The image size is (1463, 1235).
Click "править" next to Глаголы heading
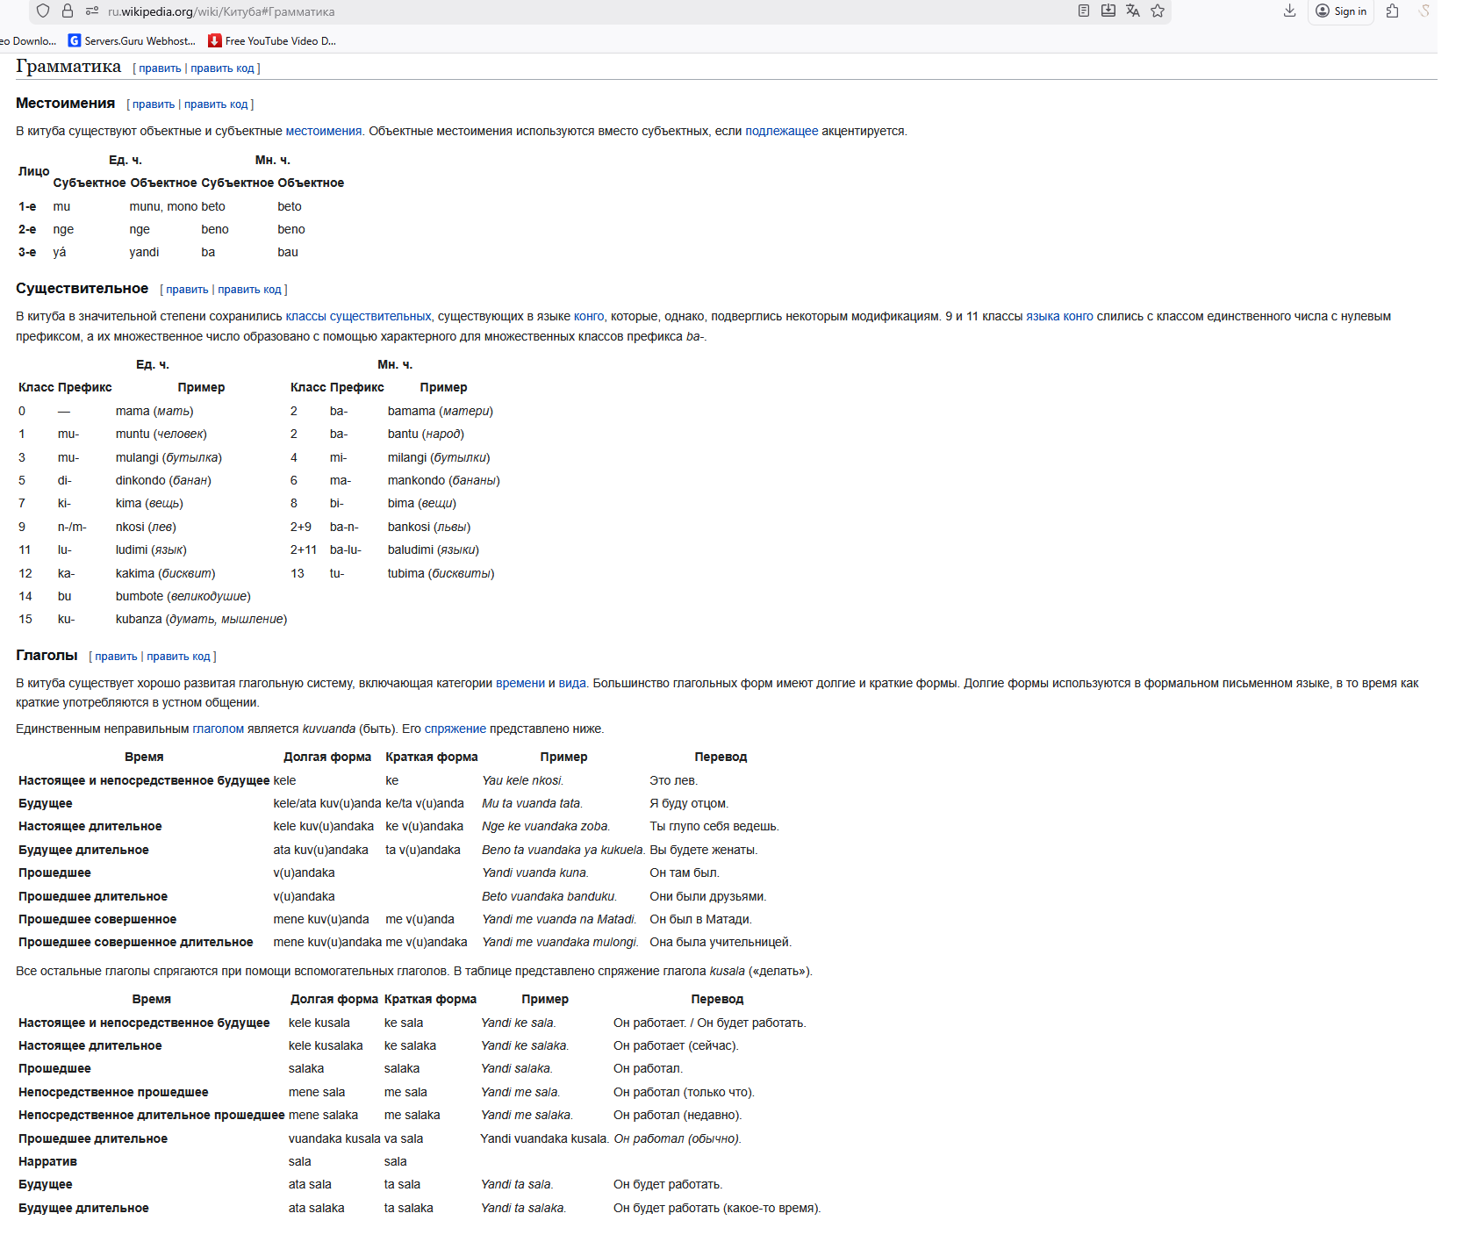(x=116, y=657)
